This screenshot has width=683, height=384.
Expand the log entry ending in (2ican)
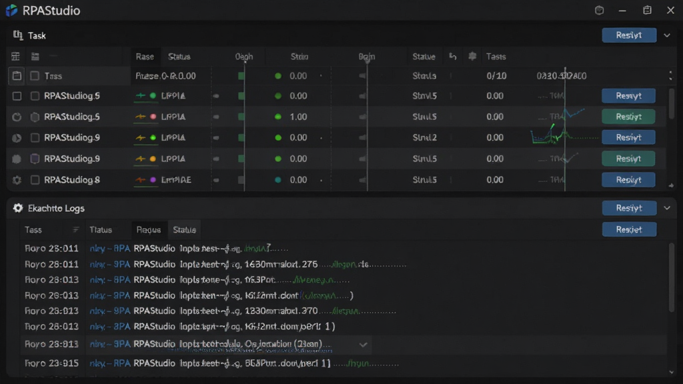pyautogui.click(x=364, y=345)
